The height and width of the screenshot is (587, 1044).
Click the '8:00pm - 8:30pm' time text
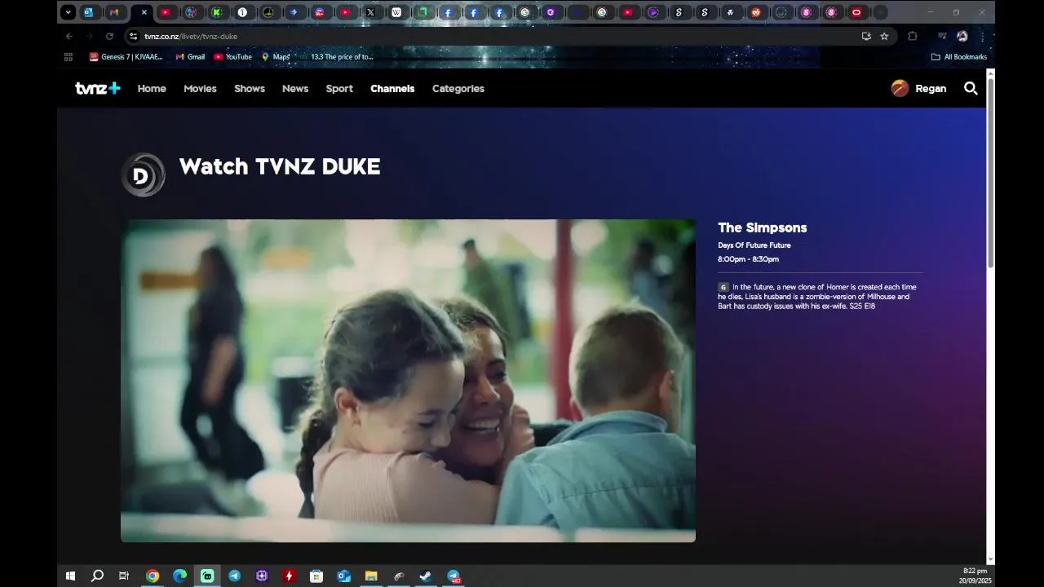(x=749, y=259)
